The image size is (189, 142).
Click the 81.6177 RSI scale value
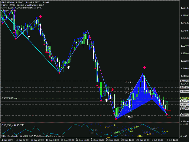pos(184,124)
